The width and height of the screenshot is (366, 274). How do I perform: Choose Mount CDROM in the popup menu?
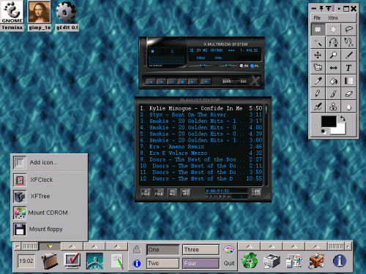pos(50,213)
